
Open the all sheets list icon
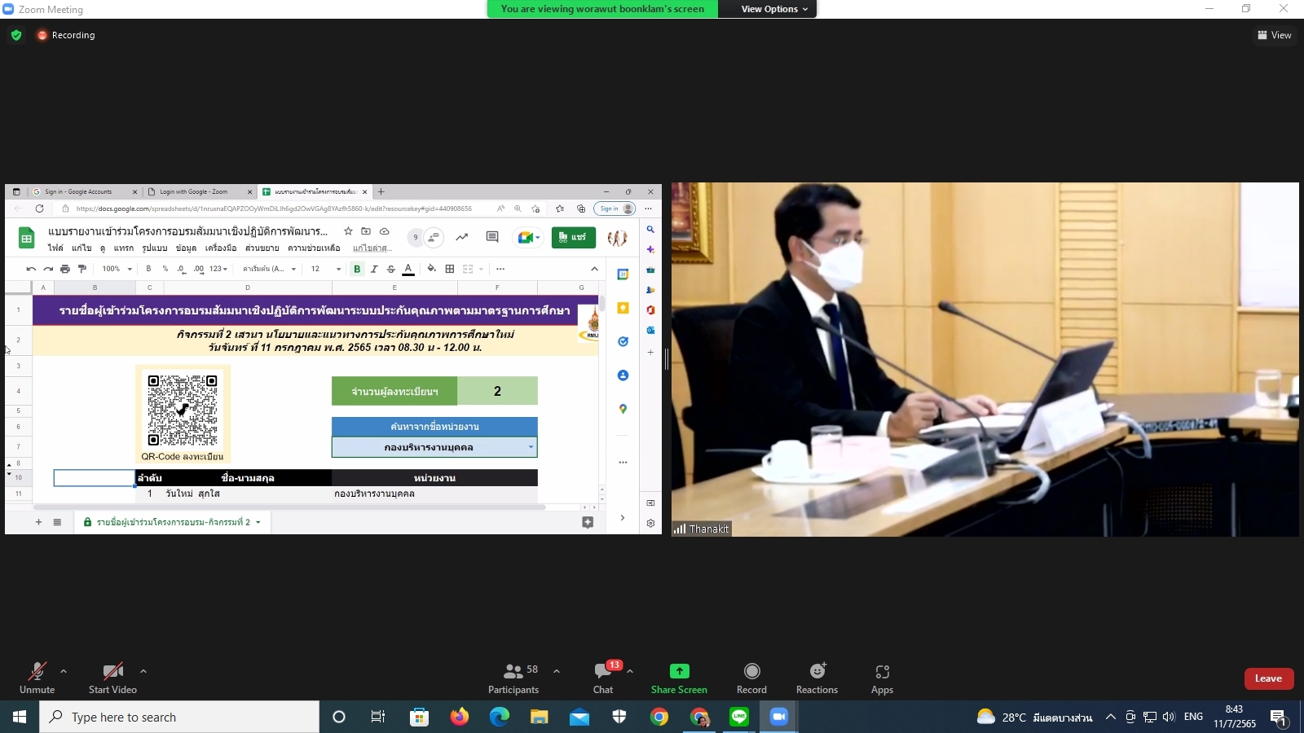pos(57,522)
